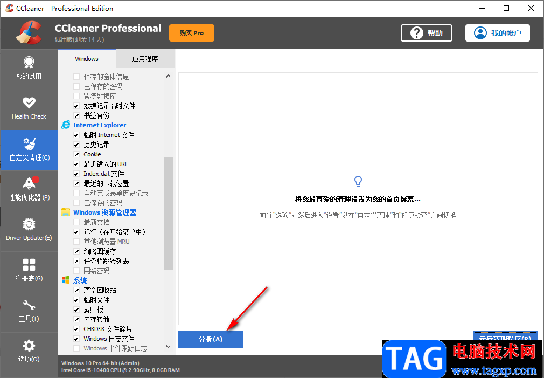Select 自定义清理 custom clean in the sidebar
The image size is (544, 378).
(x=29, y=150)
